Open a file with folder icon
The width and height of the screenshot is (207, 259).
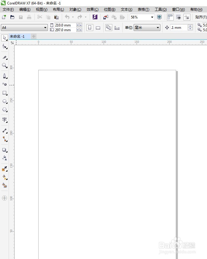point(12,17)
